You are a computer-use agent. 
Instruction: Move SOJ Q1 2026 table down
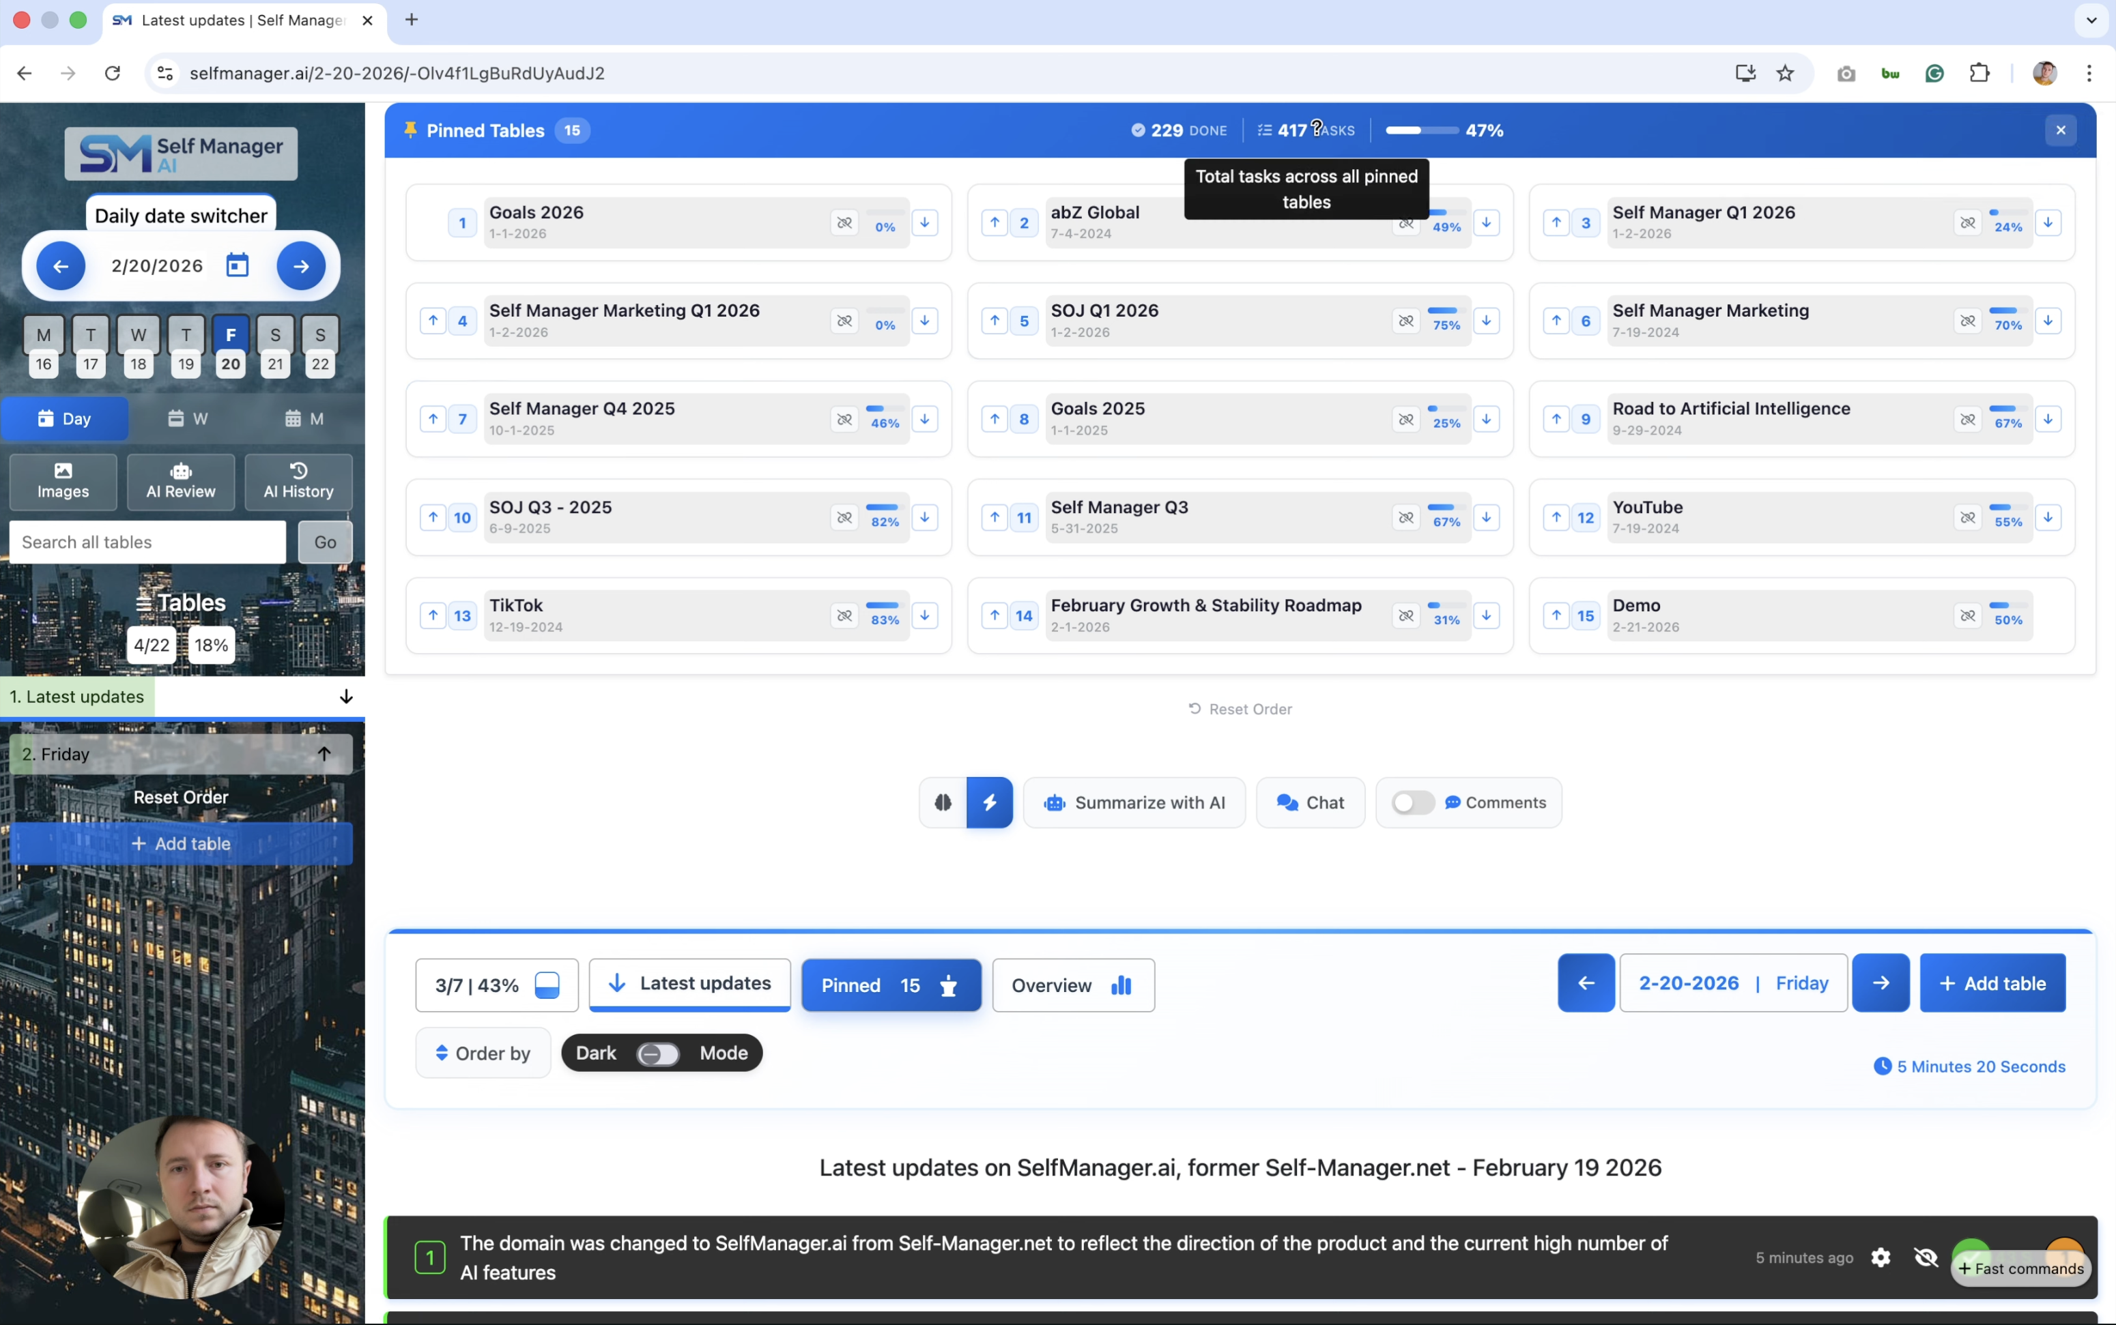[x=1487, y=321]
